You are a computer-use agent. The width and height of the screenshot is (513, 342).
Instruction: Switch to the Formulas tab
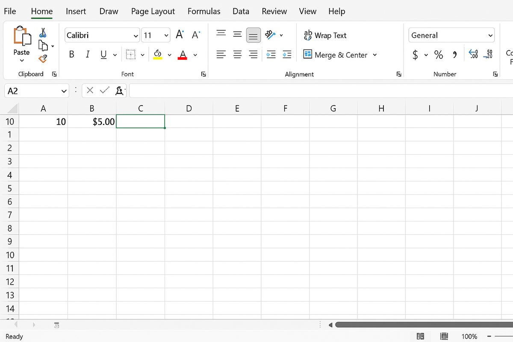[204, 12]
